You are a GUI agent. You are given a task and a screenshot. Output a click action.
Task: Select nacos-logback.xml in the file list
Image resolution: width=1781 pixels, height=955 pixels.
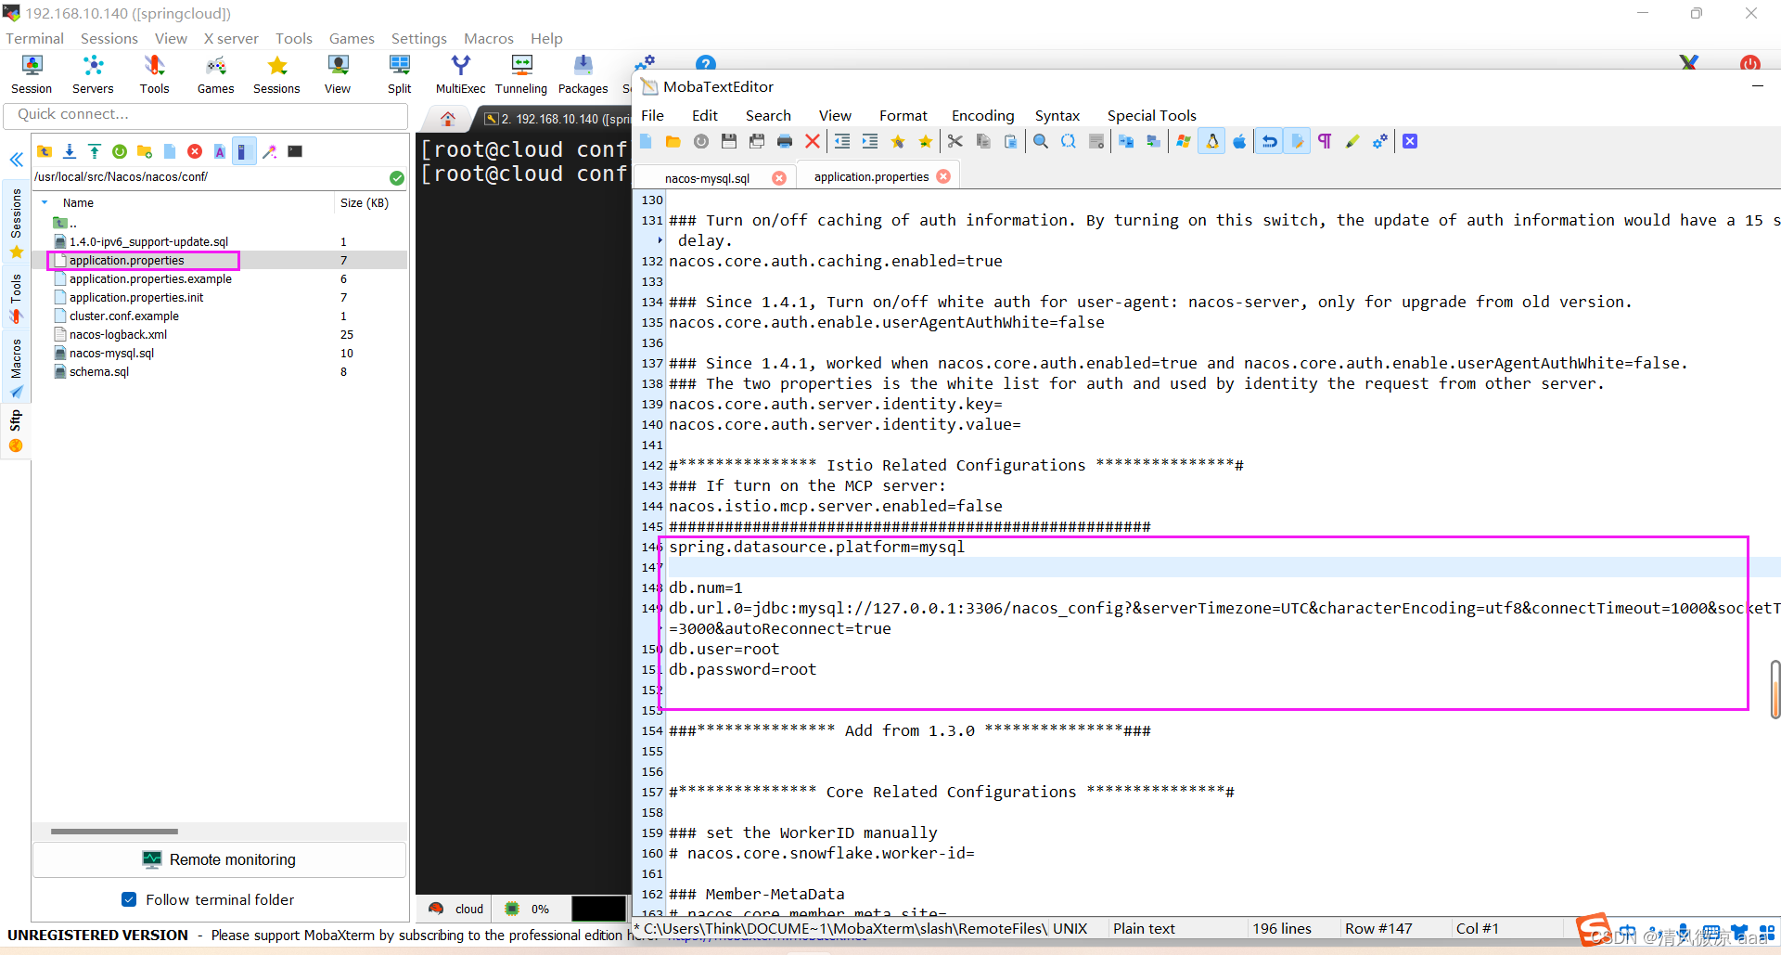(x=118, y=334)
